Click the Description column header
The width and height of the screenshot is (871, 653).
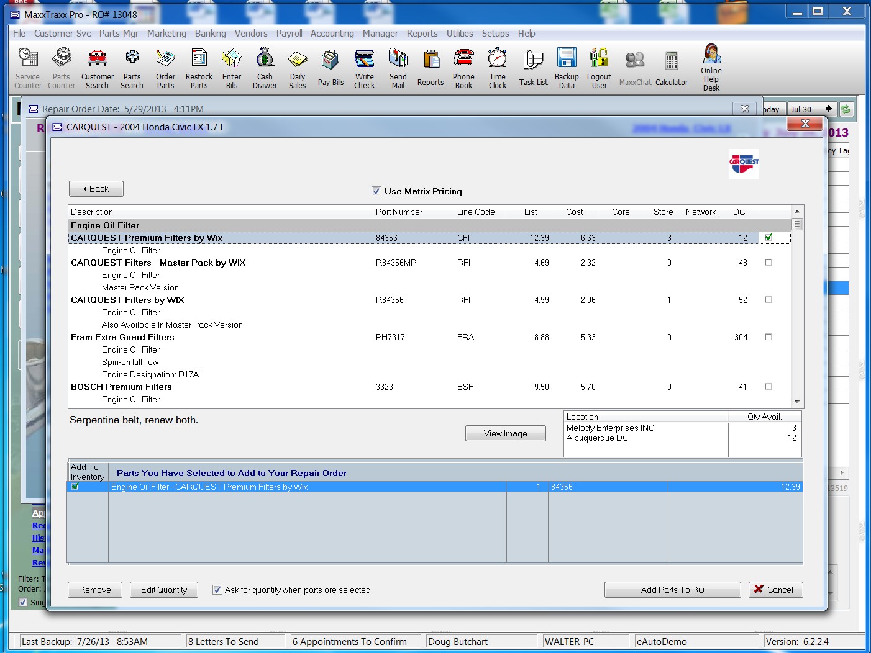[92, 212]
